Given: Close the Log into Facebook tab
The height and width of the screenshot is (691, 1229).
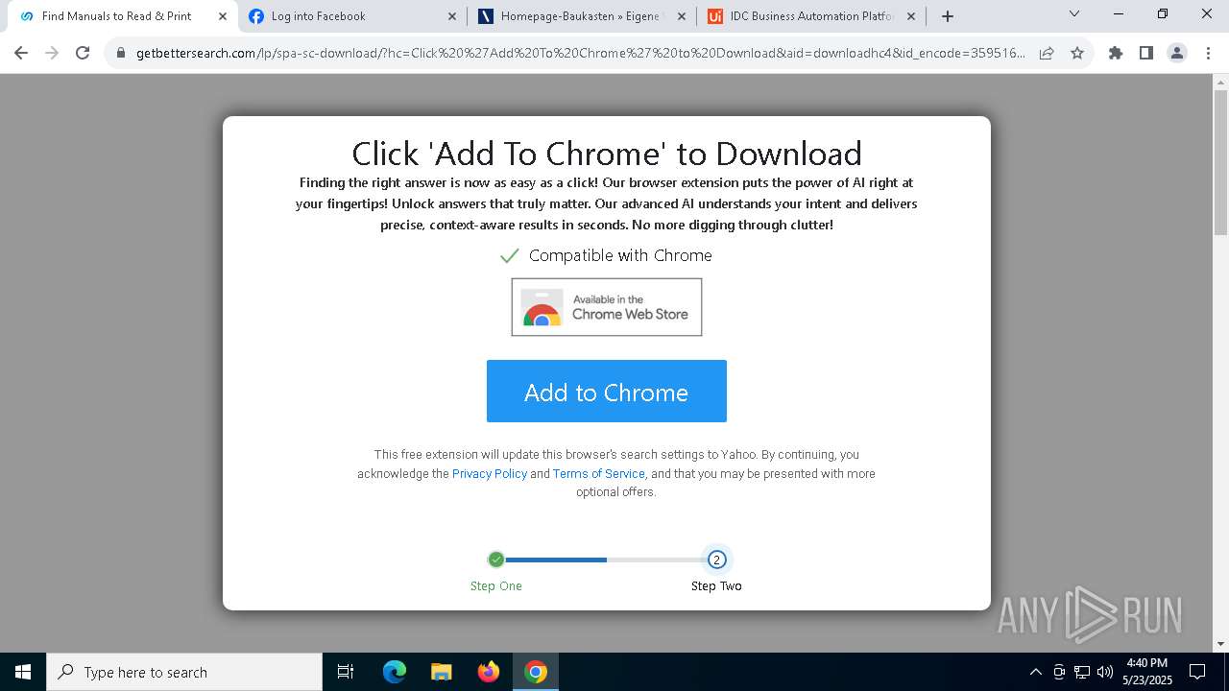Looking at the screenshot, I should click(x=452, y=16).
